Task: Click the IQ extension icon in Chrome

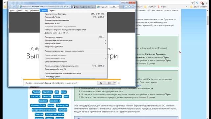Action: 197,3
